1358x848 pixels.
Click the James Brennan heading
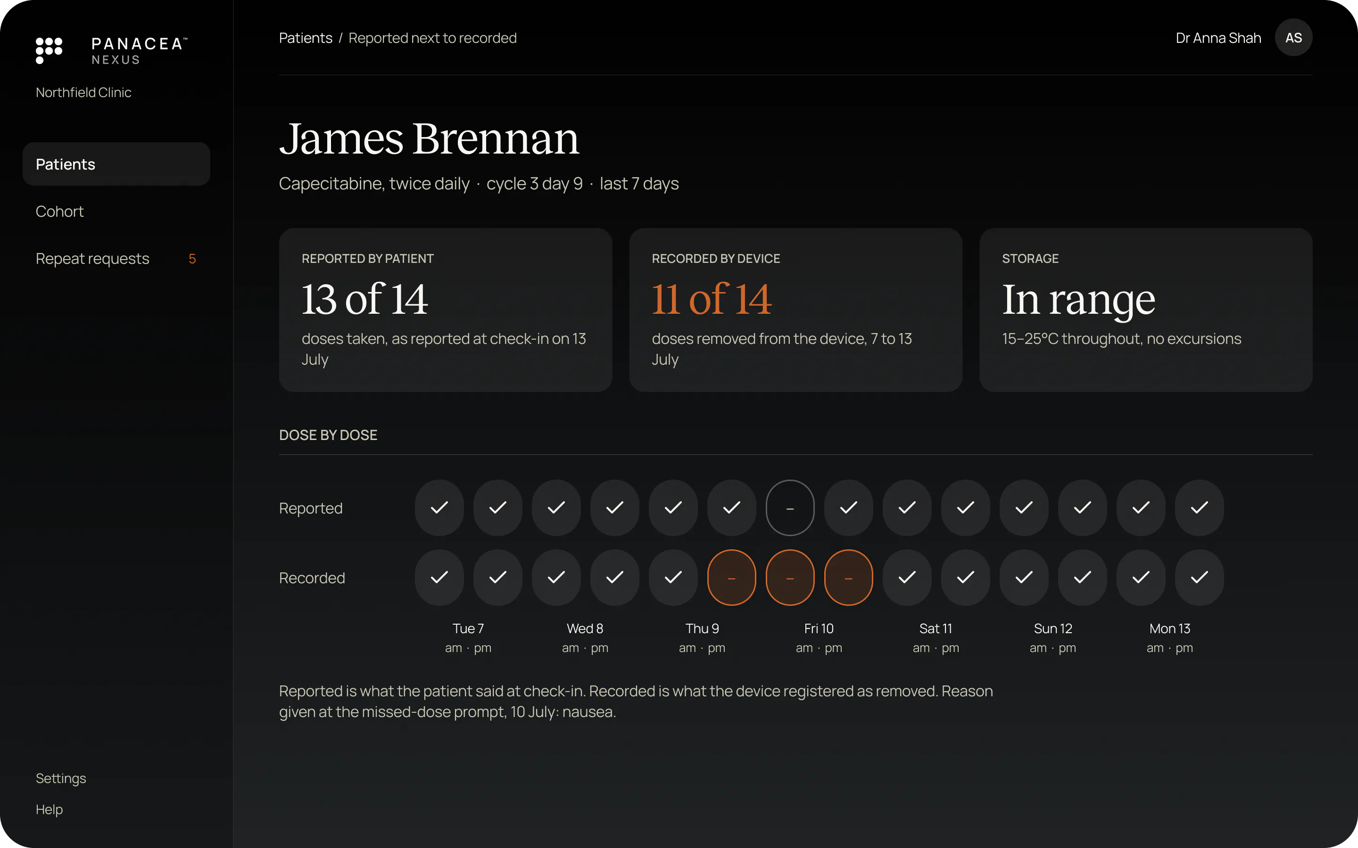click(429, 139)
